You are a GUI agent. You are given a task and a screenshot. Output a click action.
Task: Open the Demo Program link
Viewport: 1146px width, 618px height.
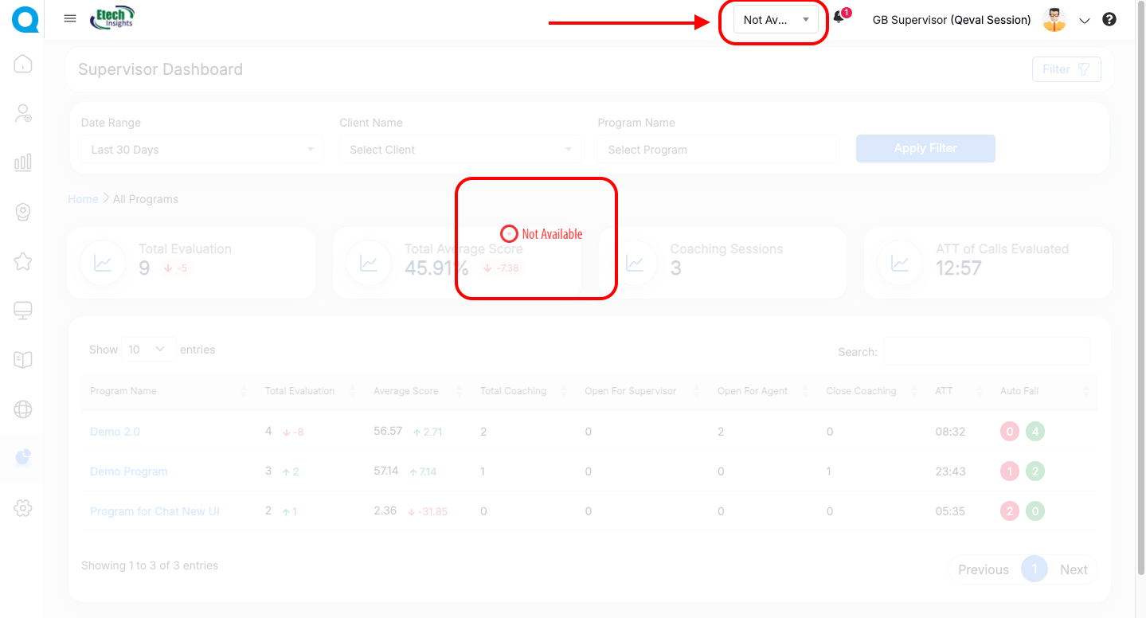(128, 471)
